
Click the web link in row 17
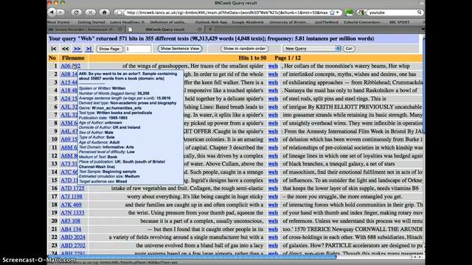coord(273,197)
